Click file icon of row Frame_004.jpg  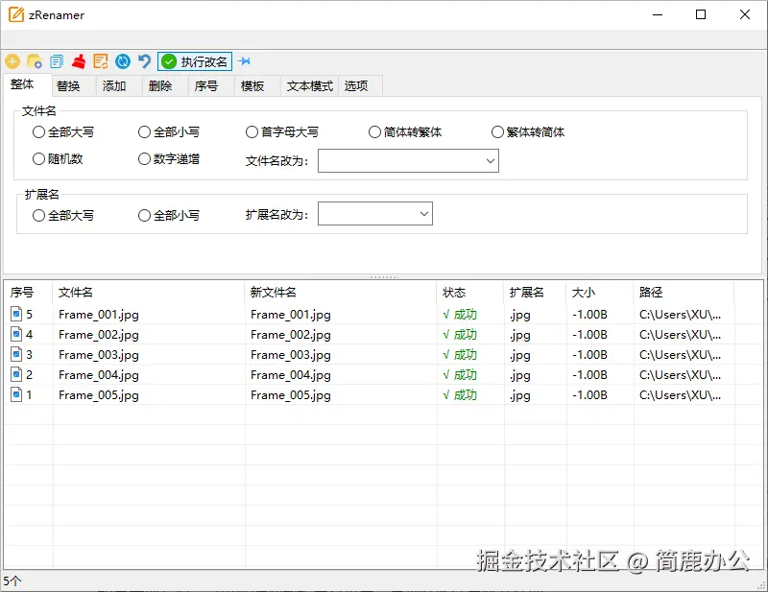(16, 374)
